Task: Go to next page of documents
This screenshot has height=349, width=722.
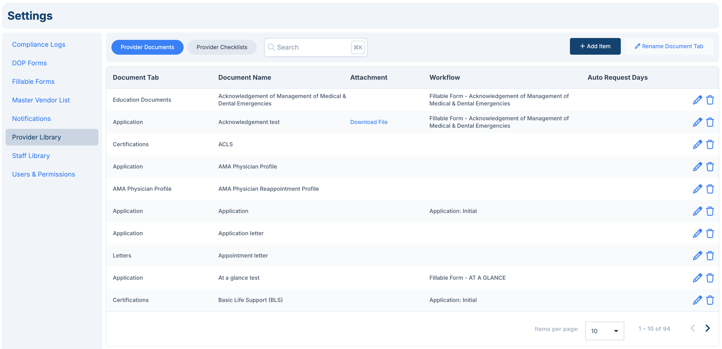Action: click(x=708, y=328)
